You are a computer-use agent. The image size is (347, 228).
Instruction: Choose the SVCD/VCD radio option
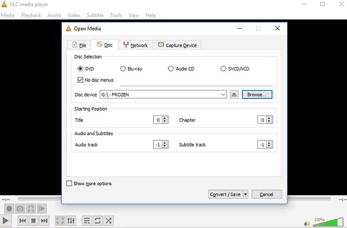[x=223, y=69]
